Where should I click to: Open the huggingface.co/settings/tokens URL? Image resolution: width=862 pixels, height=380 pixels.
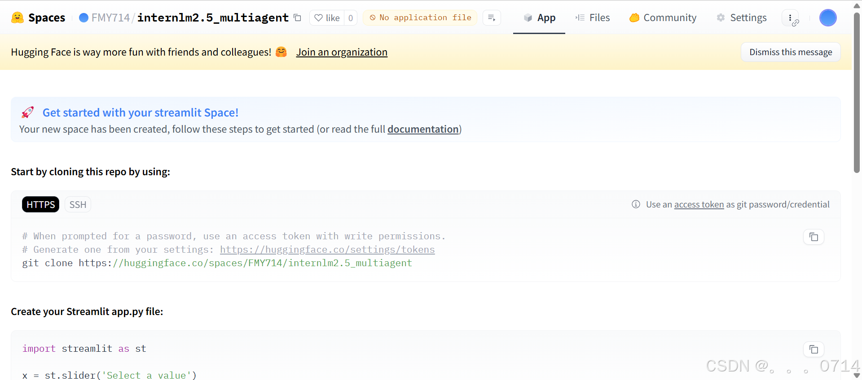327,250
